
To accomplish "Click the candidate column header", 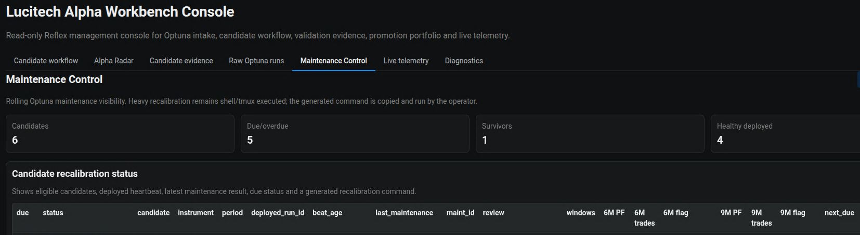I will pos(153,213).
